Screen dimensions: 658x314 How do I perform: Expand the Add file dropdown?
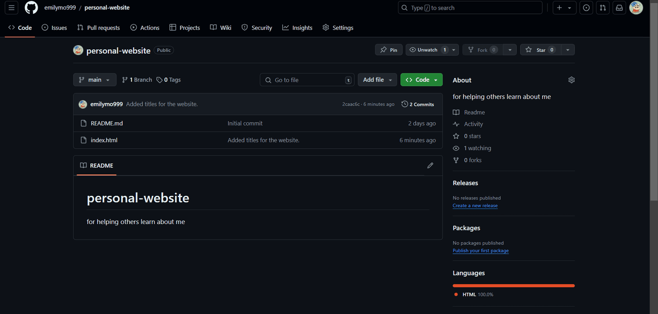(377, 80)
